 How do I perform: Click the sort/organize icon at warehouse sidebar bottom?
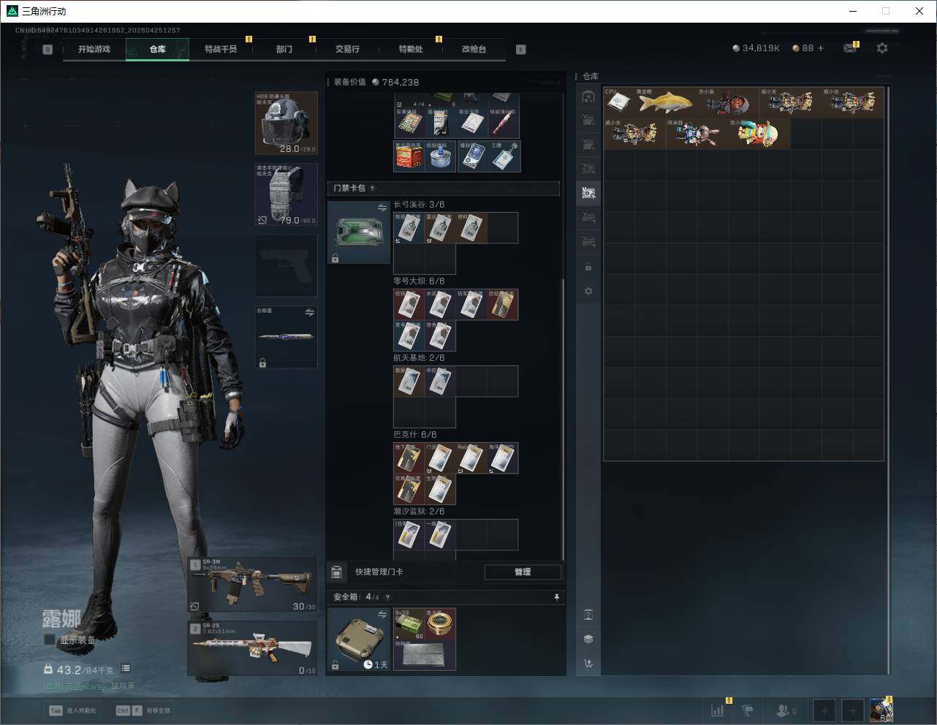[x=588, y=664]
